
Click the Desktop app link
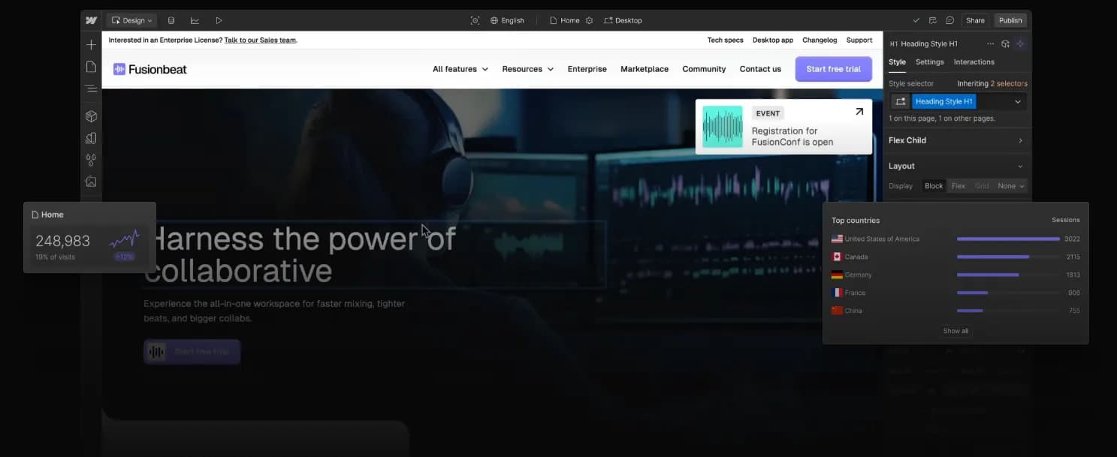(772, 41)
